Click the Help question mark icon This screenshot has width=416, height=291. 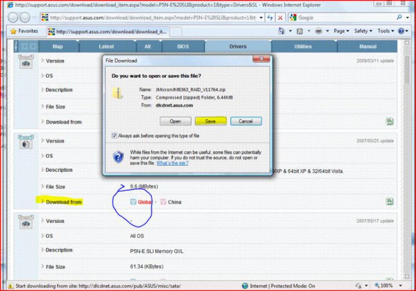[x=401, y=31]
